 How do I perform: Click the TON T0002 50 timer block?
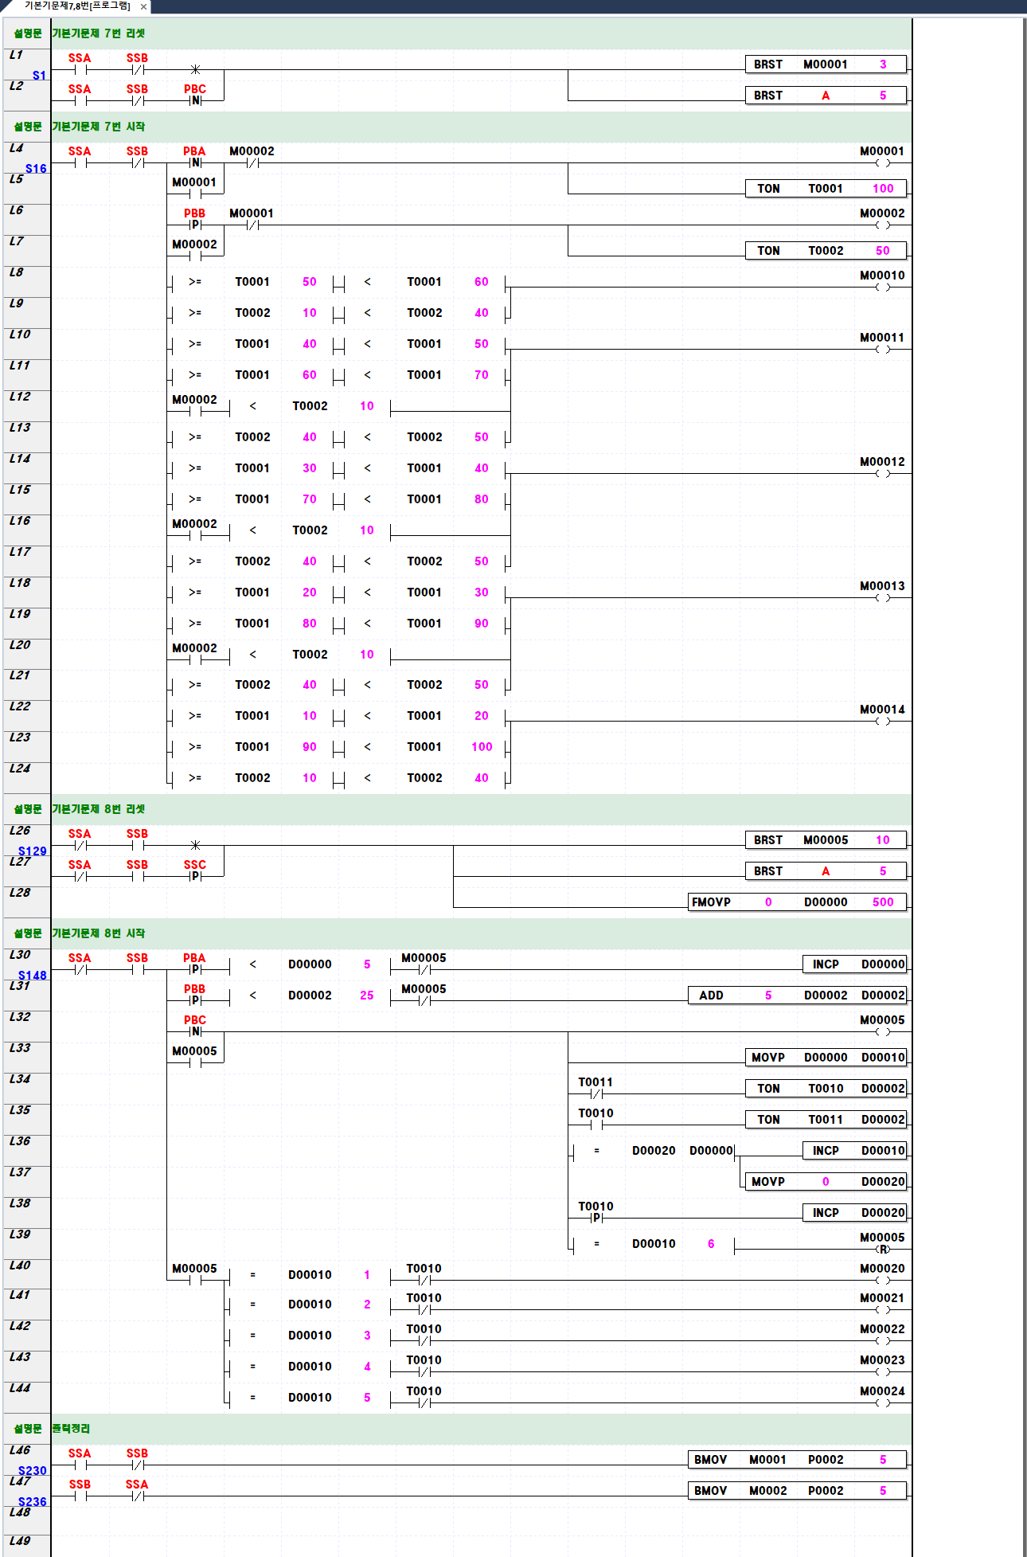825,251
